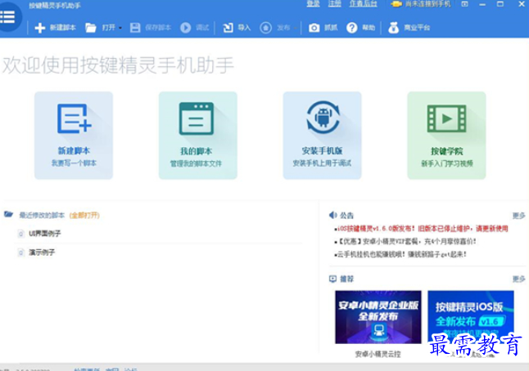The width and height of the screenshot is (529, 371).
Task: Open the red iOS按键精灵v1.6.0 announcement
Action: click(x=422, y=229)
